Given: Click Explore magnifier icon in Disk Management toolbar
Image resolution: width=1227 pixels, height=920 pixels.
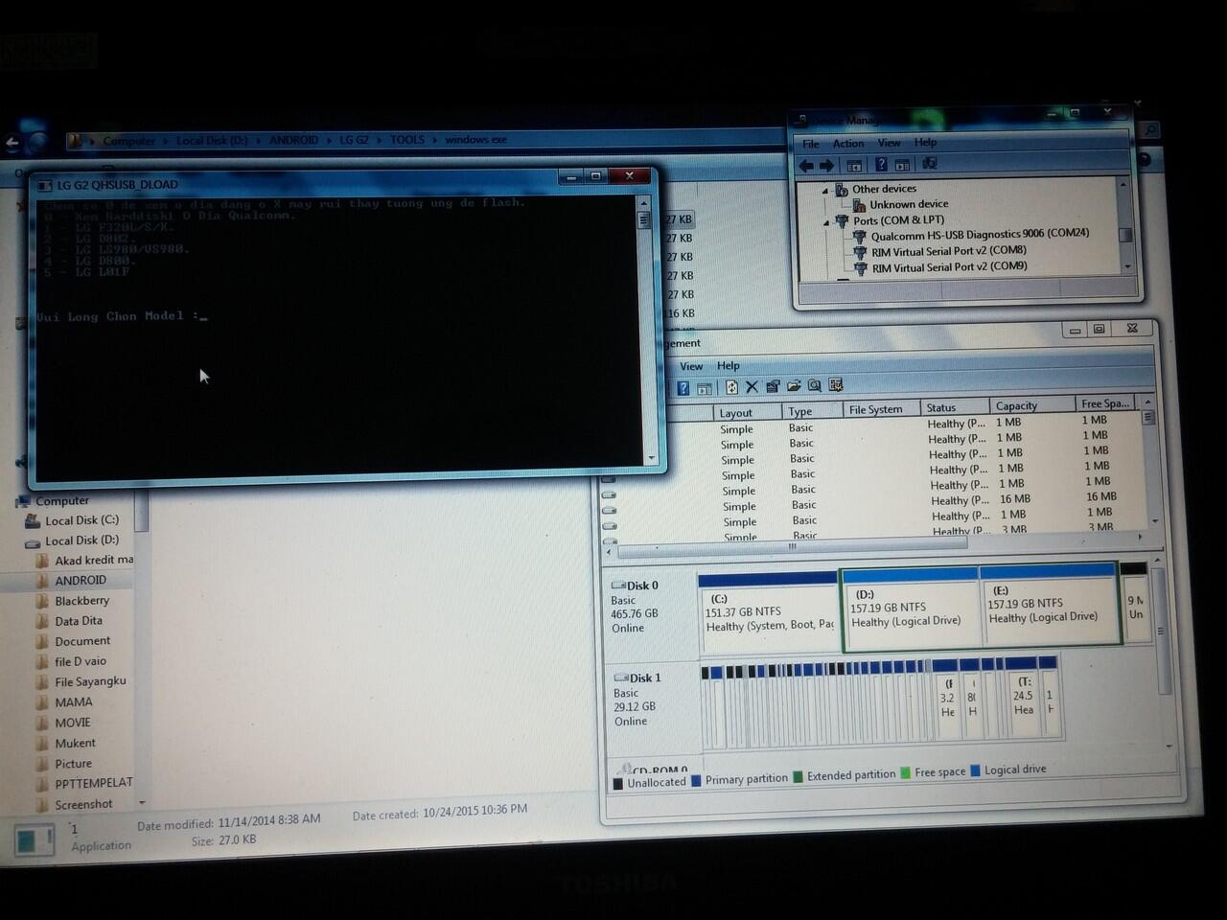Looking at the screenshot, I should [x=815, y=385].
